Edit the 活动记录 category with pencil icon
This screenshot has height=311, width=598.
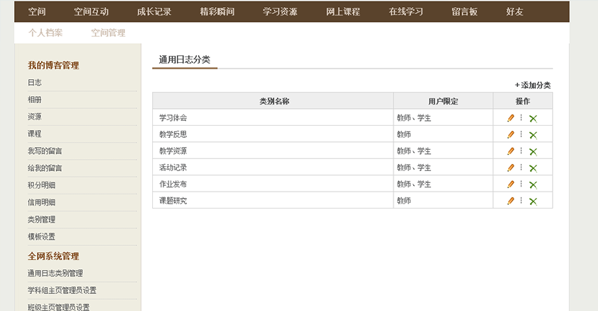coord(511,168)
